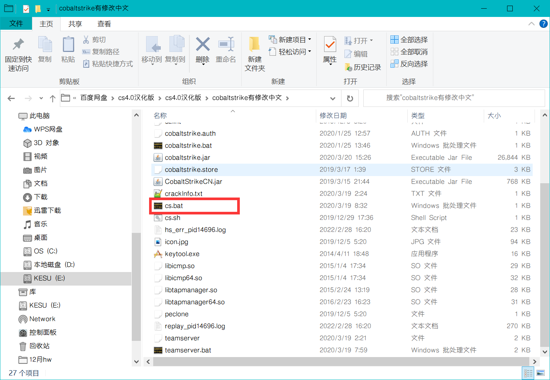Click the Copy (复制) ribbon icon

[x=45, y=45]
